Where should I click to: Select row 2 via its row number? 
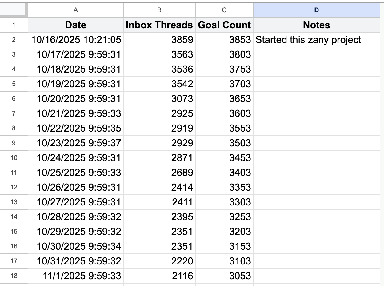[x=14, y=40]
